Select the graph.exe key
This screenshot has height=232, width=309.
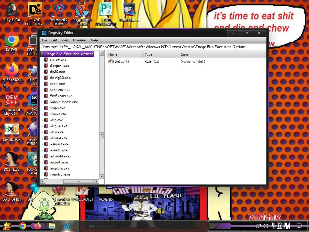[x=57, y=108]
